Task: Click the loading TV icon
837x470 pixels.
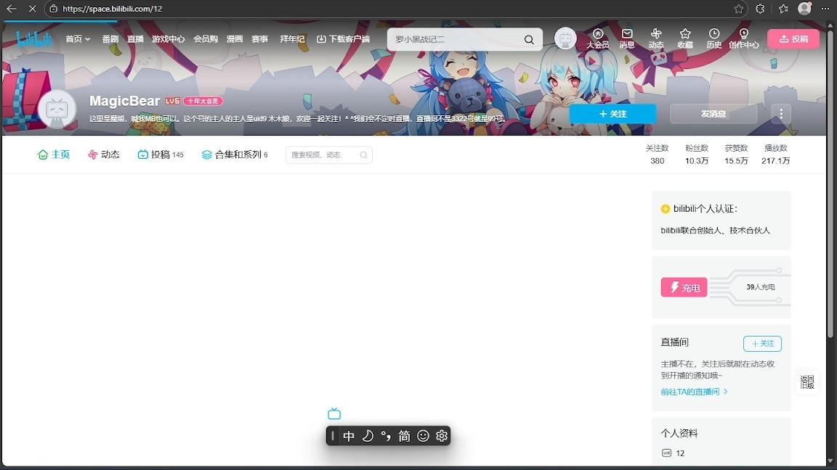Action: (334, 413)
